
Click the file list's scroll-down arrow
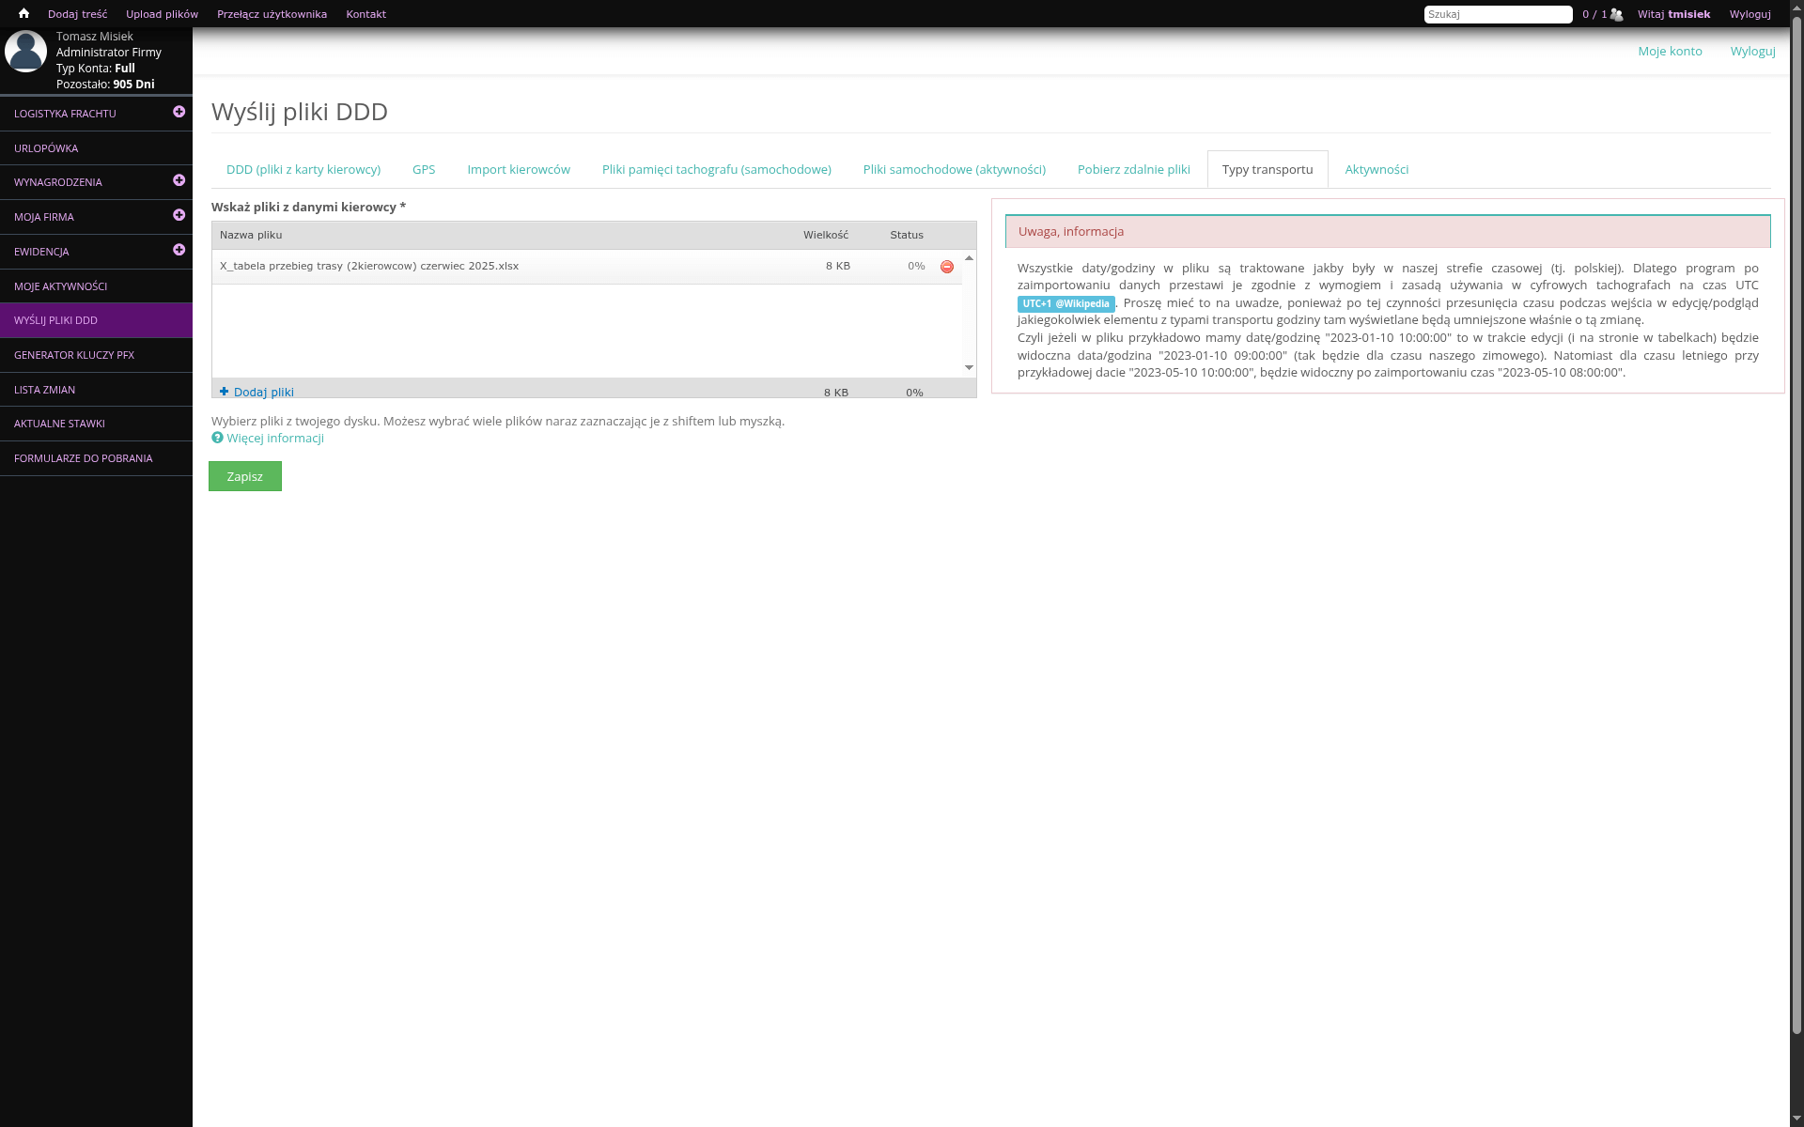[969, 367]
